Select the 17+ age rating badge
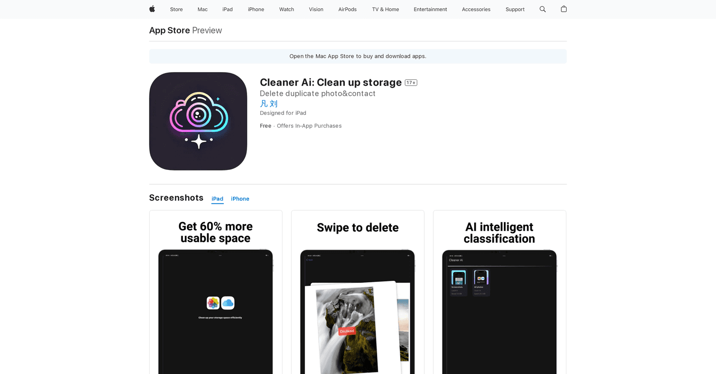716x374 pixels. click(x=411, y=82)
